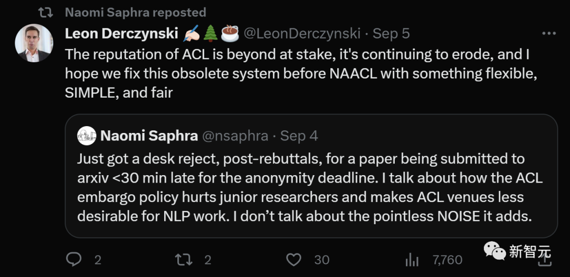Open the Sep 4 quoted tweet timestamp
This screenshot has width=570, height=277.
coord(299,136)
